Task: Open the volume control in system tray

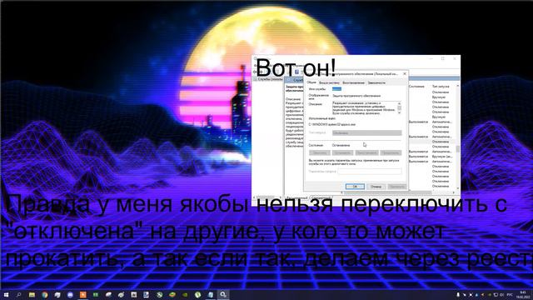Action: (501, 295)
